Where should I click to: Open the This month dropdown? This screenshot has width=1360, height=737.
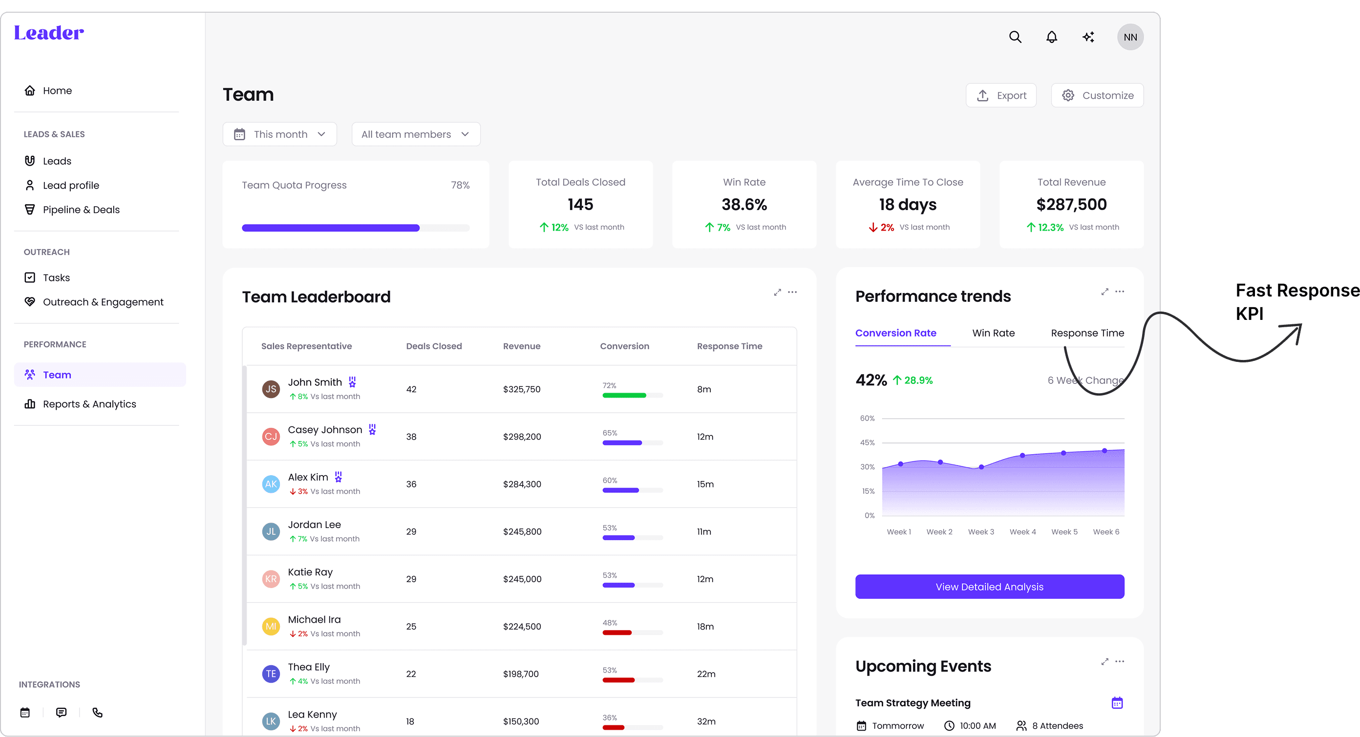[x=279, y=134]
